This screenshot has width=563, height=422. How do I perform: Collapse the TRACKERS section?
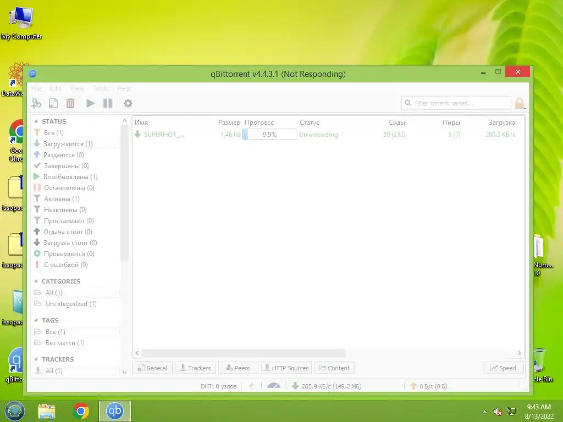pos(36,359)
